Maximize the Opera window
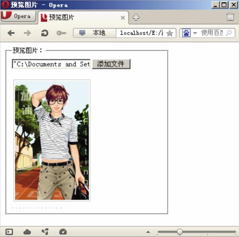The height and width of the screenshot is (237, 239). (x=224, y=5)
